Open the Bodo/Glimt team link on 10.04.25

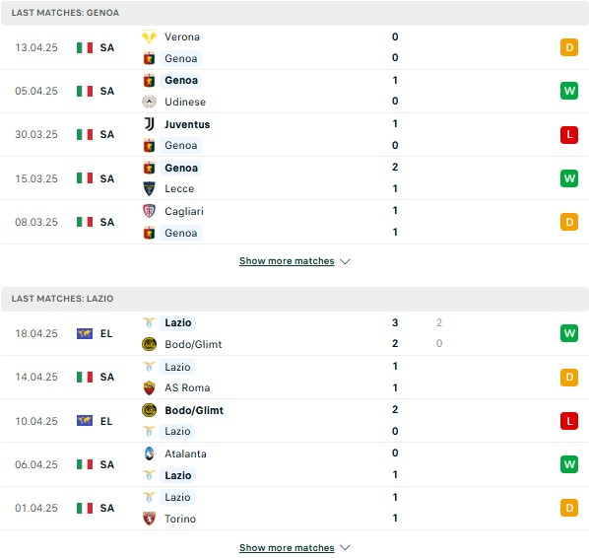pos(194,410)
